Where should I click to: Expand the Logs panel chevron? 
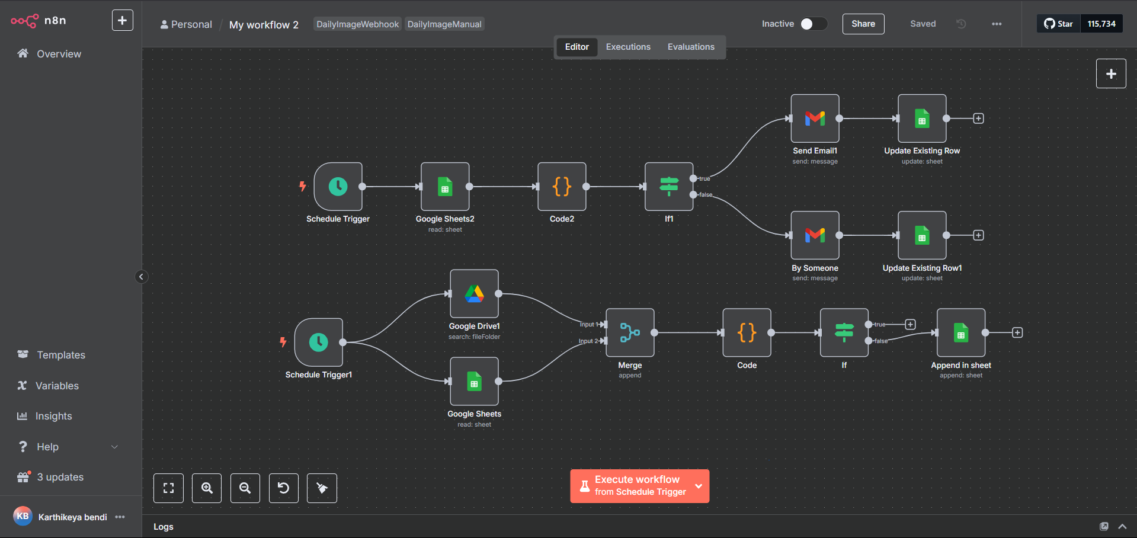click(1122, 526)
